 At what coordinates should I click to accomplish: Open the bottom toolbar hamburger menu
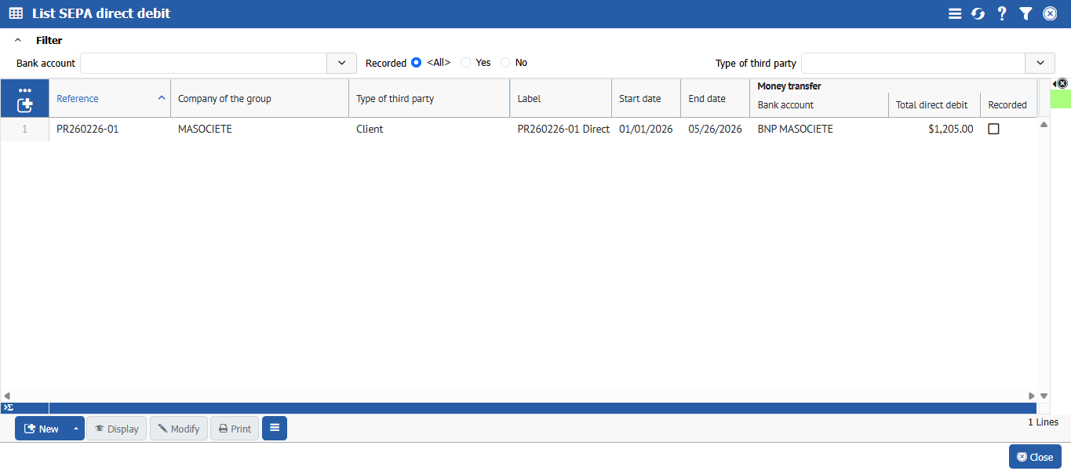coord(275,428)
